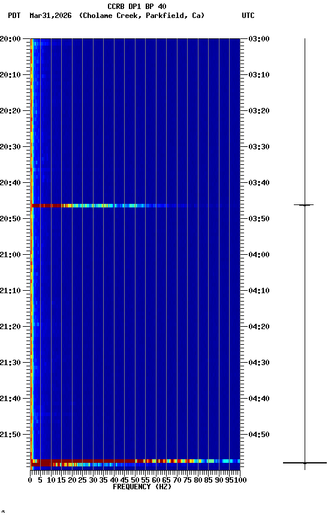Click the 70 Hz frequency tick label
331x518 pixels.
click(x=177, y=480)
